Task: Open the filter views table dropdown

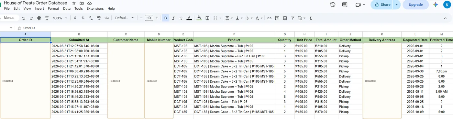Action: [302, 18]
